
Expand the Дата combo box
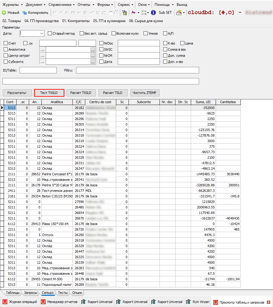pyautogui.click(x=42, y=33)
